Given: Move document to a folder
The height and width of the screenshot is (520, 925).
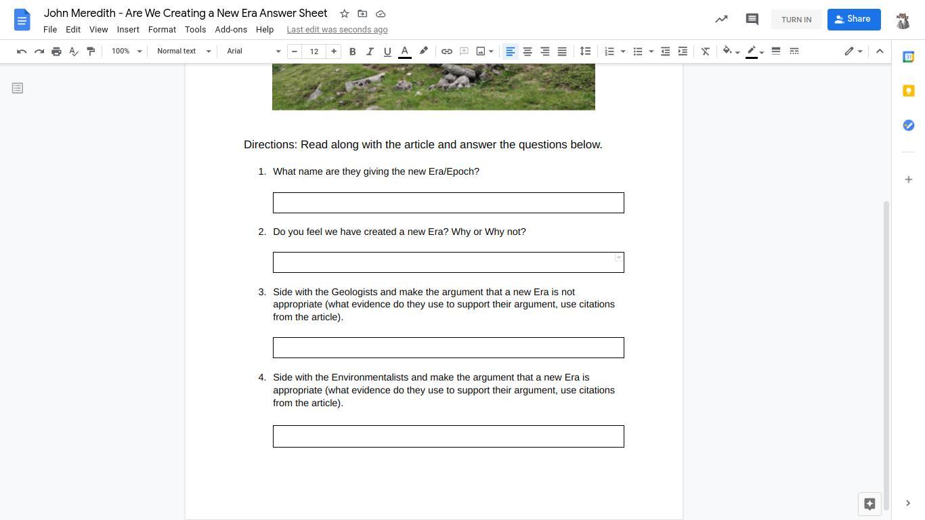Looking at the screenshot, I should [362, 14].
